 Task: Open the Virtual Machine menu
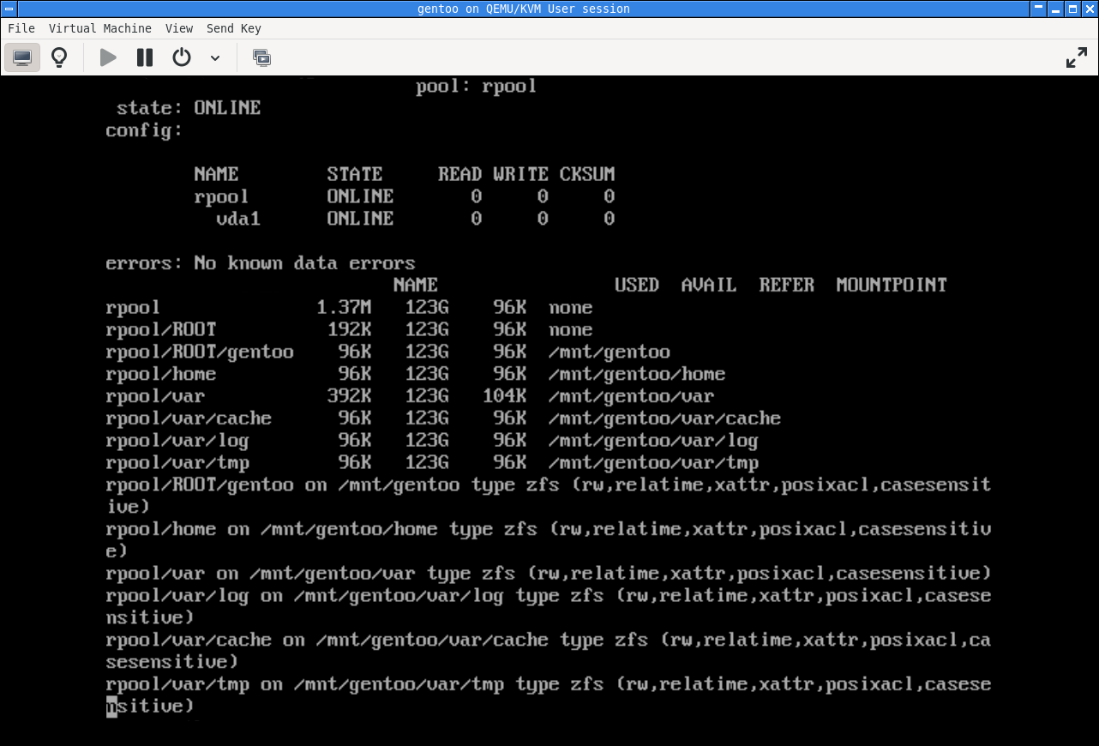tap(100, 28)
